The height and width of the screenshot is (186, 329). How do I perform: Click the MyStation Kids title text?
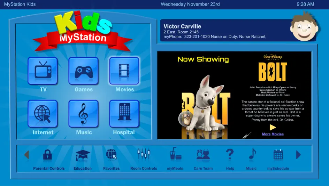[20, 4]
